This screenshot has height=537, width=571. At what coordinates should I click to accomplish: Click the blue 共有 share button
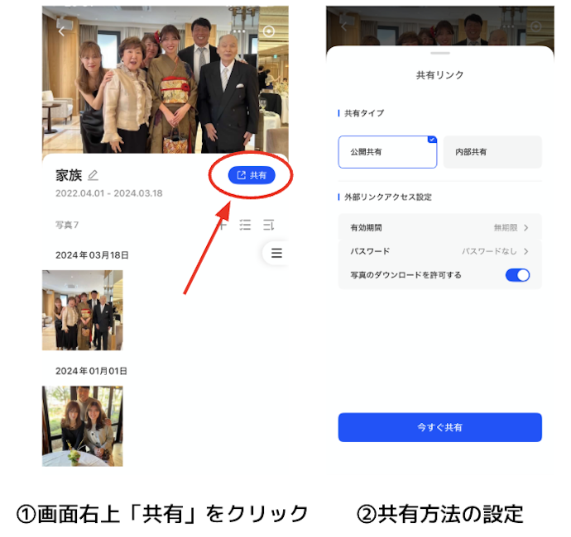252,175
